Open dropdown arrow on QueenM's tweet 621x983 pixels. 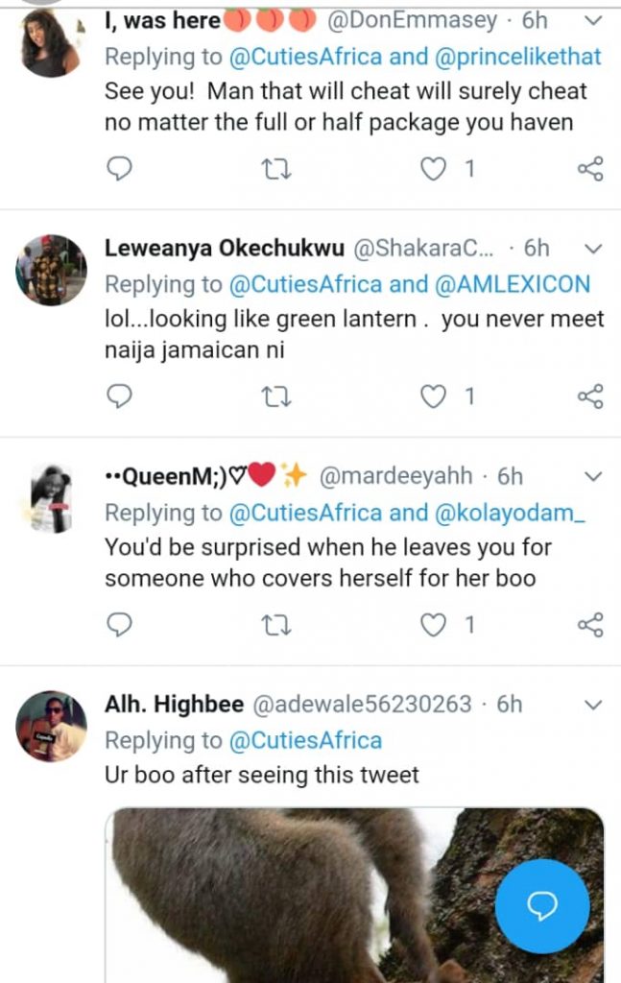(x=593, y=476)
